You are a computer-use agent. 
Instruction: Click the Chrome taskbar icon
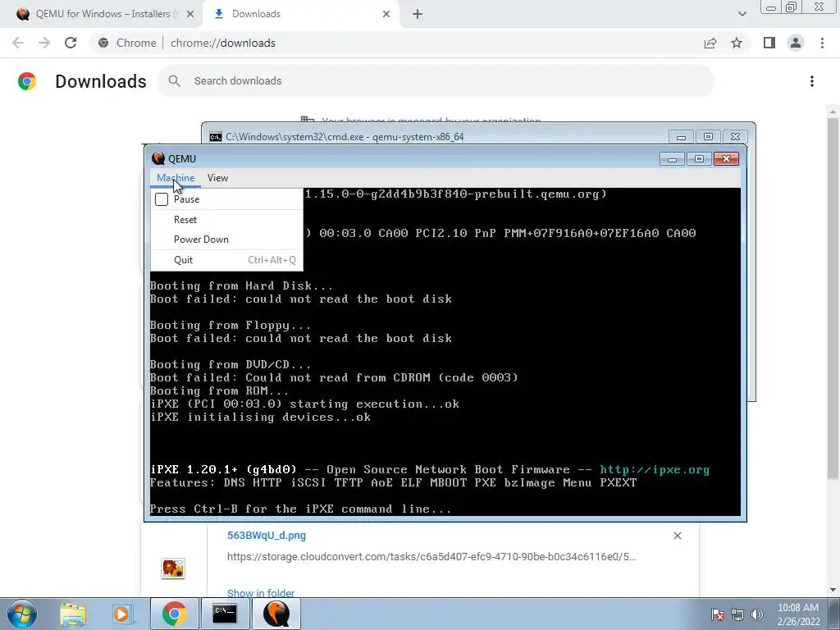click(174, 614)
